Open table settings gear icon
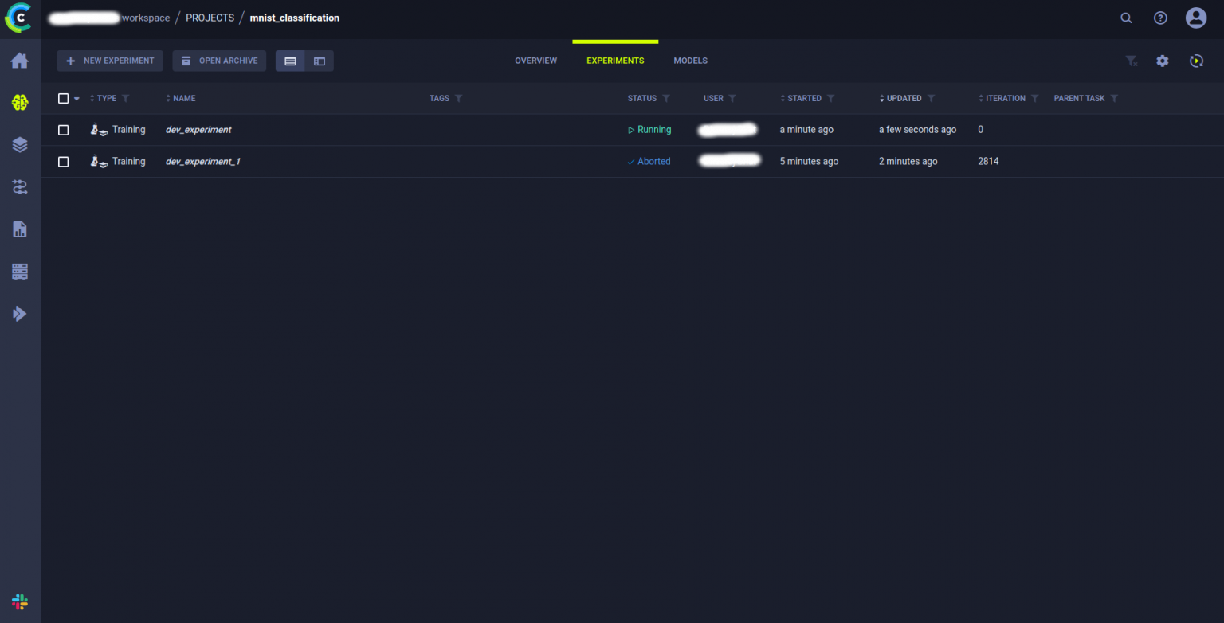Screen dimensions: 1224x623 1163,61
